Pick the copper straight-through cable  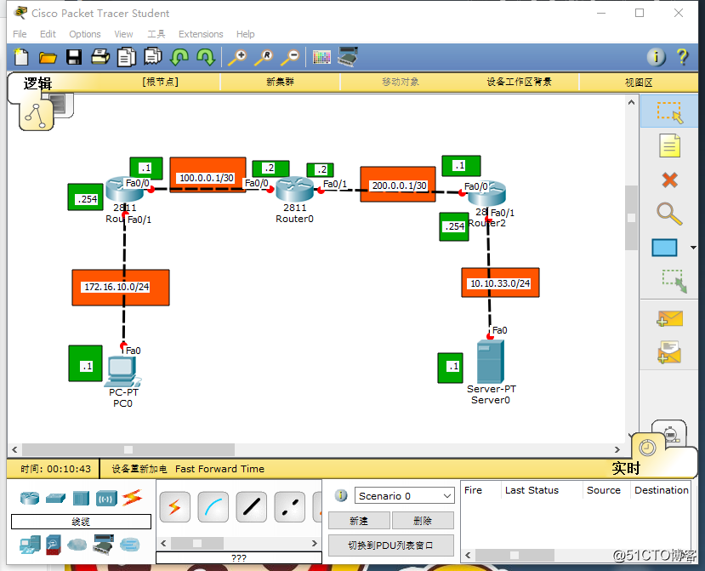(252, 507)
